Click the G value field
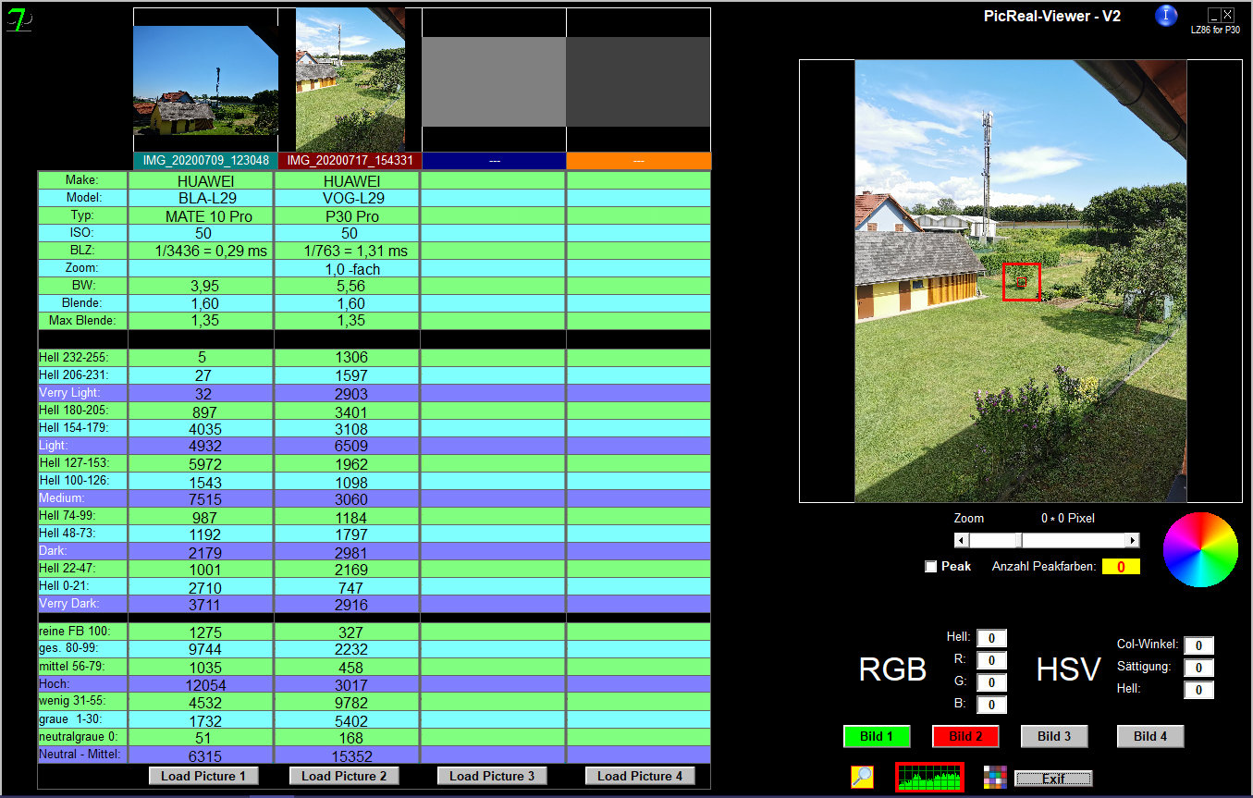The height and width of the screenshot is (798, 1253). click(991, 682)
